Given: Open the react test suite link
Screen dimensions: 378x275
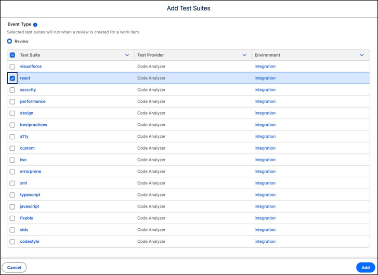Looking at the screenshot, I should pos(25,78).
